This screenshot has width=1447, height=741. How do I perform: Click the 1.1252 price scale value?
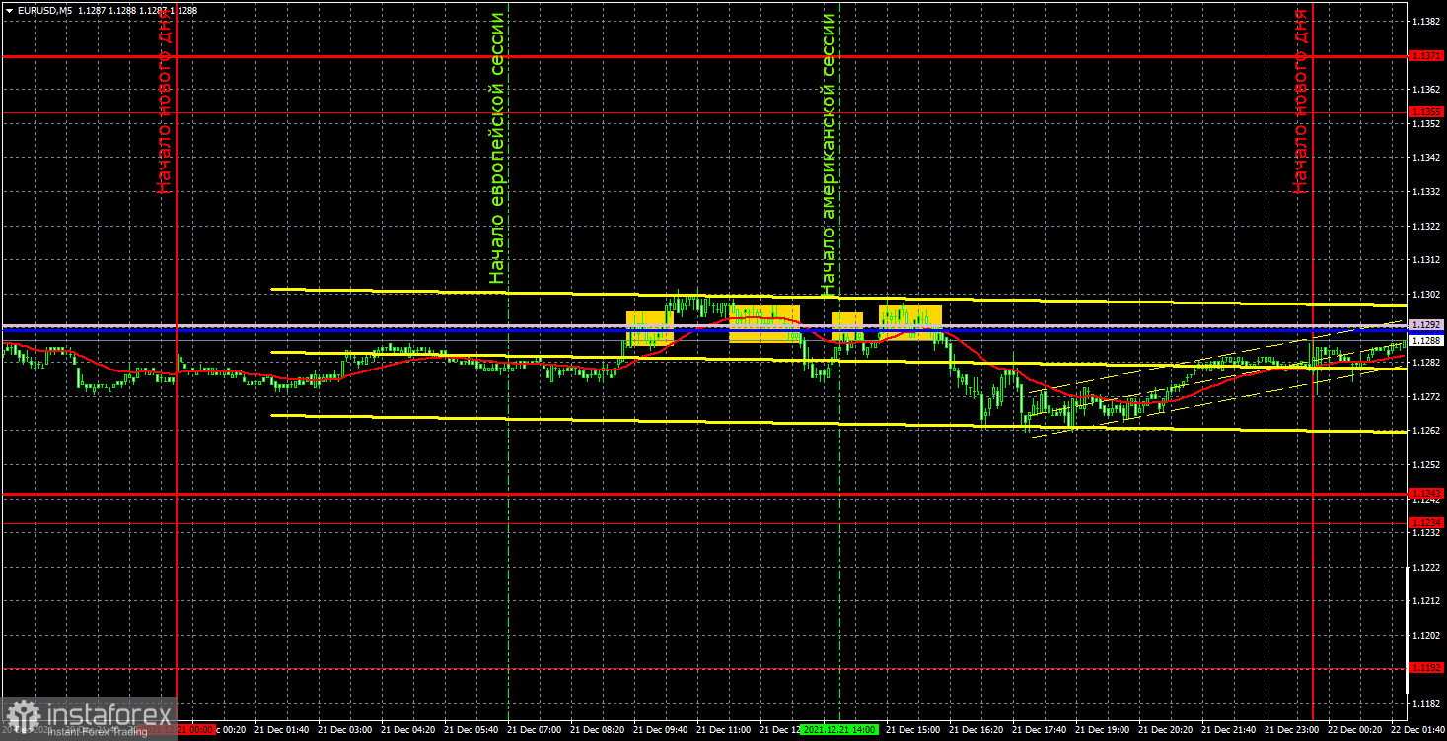[x=1426, y=464]
